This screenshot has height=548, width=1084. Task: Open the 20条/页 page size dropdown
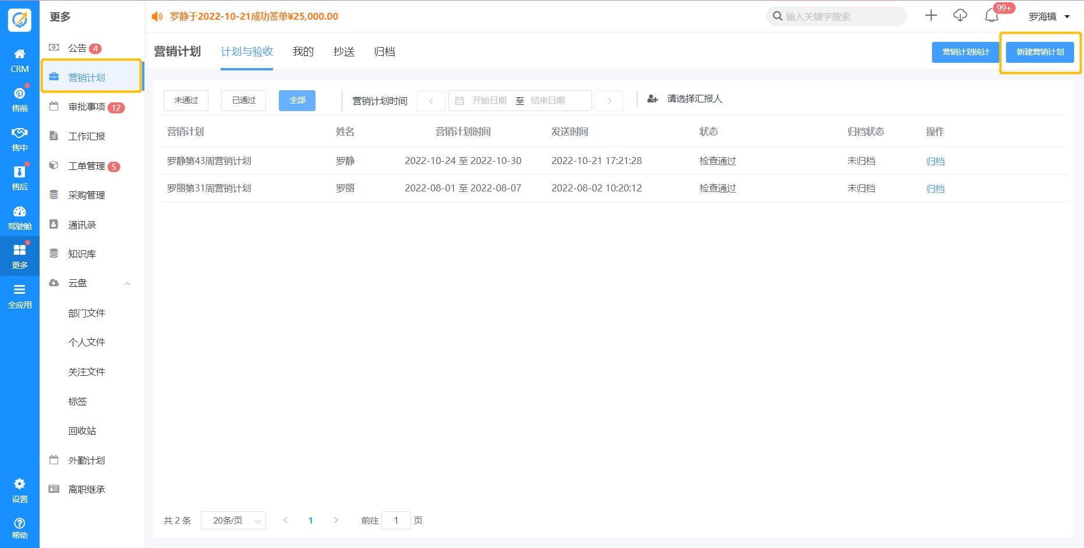[233, 521]
